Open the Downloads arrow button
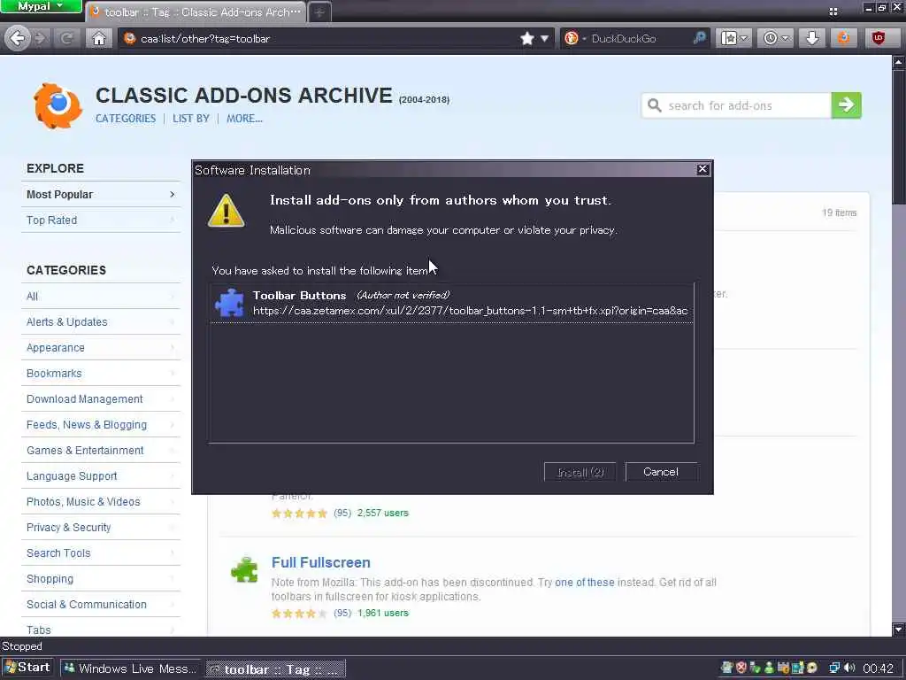This screenshot has height=680, width=906. pyautogui.click(x=812, y=39)
